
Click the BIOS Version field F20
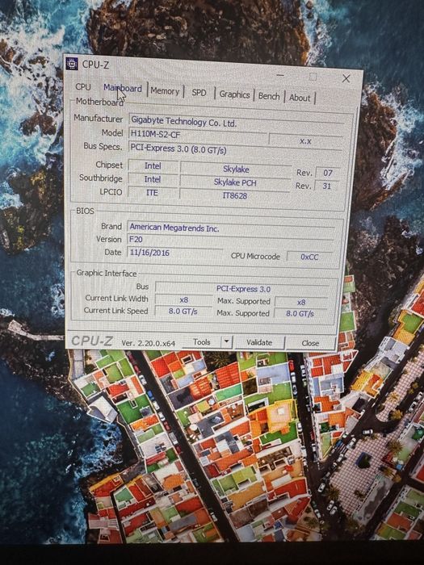pyautogui.click(x=231, y=239)
